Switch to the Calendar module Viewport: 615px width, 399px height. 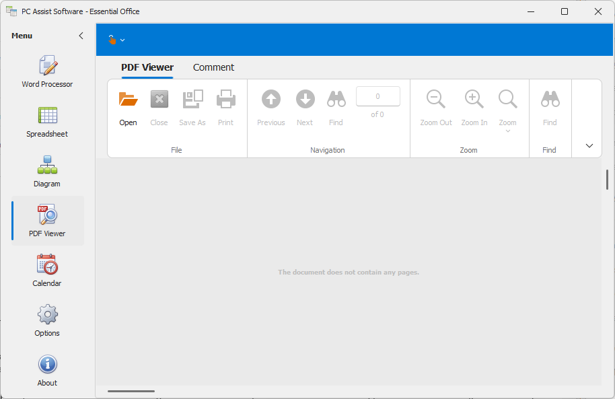[47, 270]
